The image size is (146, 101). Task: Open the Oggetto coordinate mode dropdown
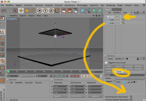tap(60, 96)
